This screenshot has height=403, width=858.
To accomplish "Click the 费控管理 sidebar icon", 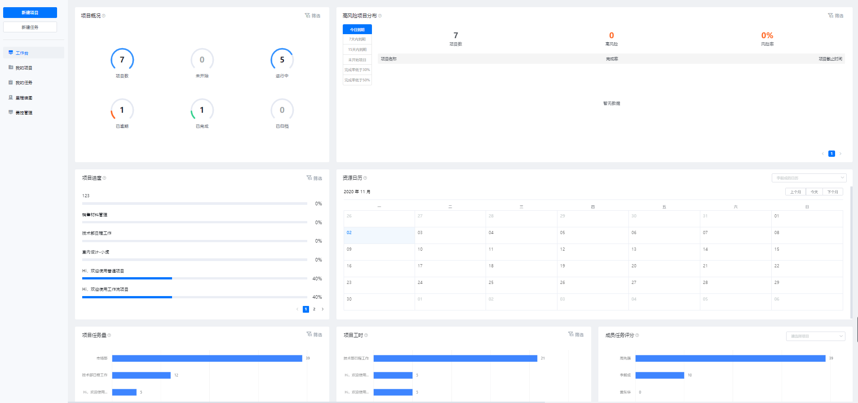I will point(11,112).
